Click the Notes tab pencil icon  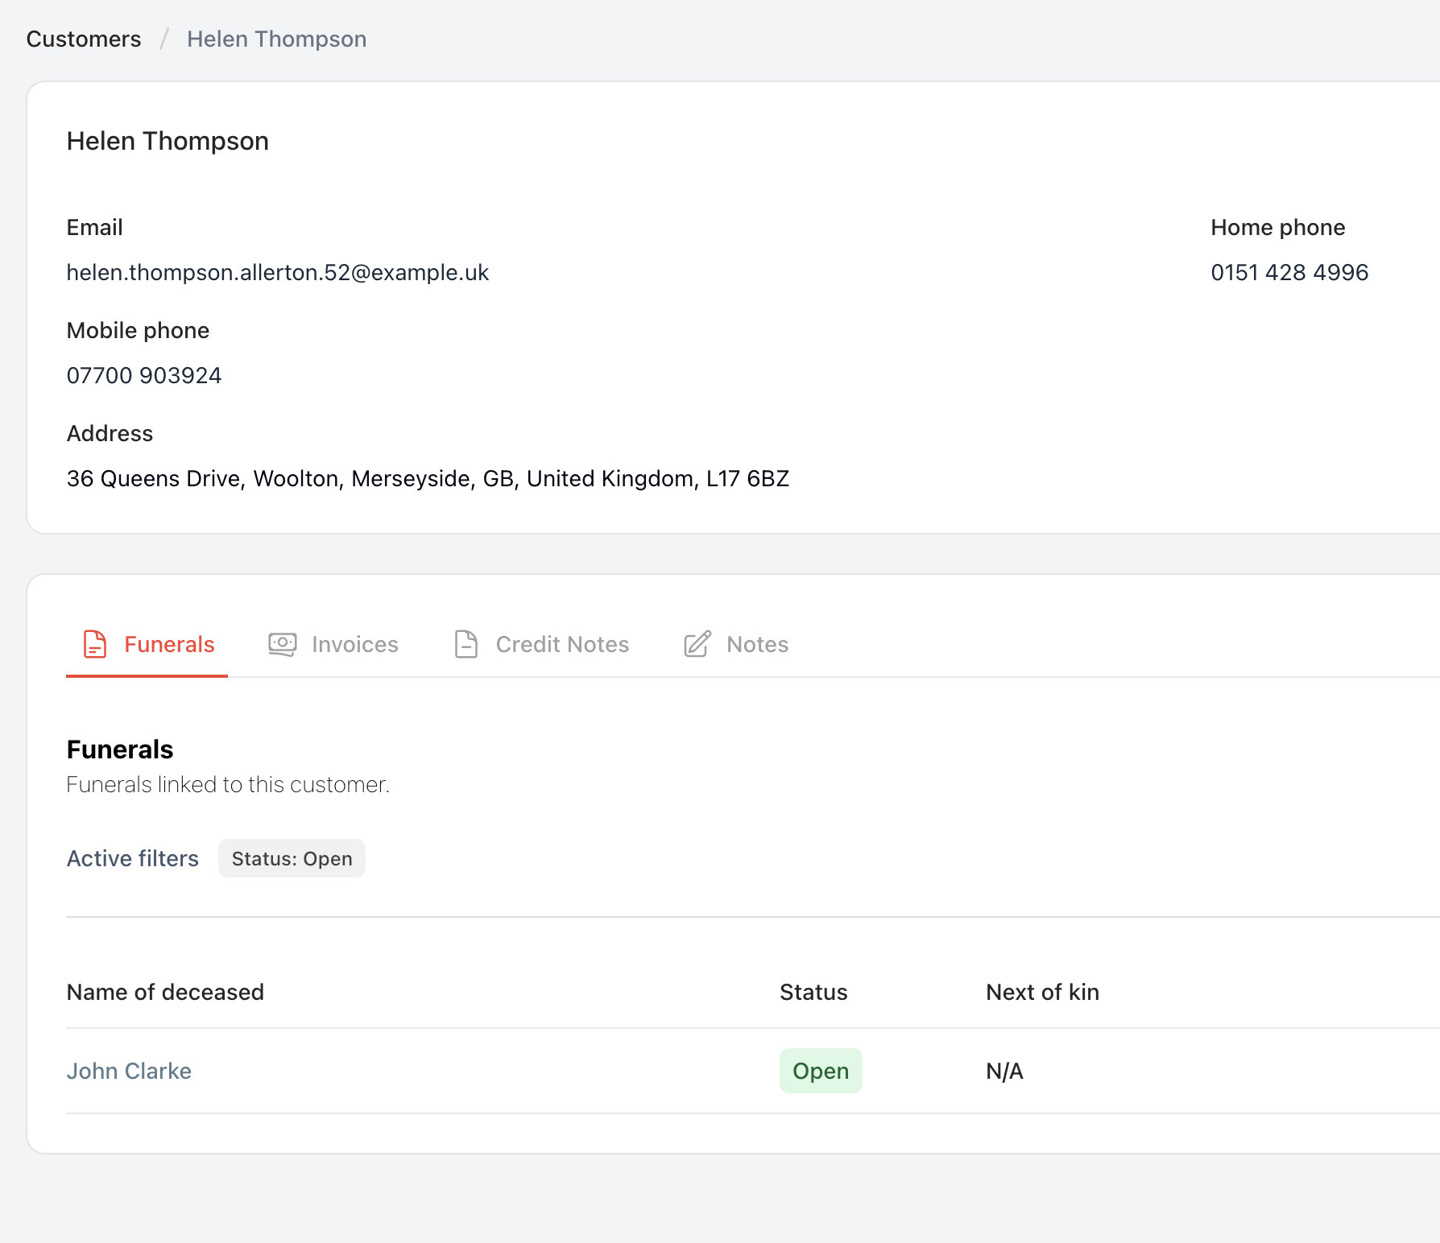[x=697, y=644]
